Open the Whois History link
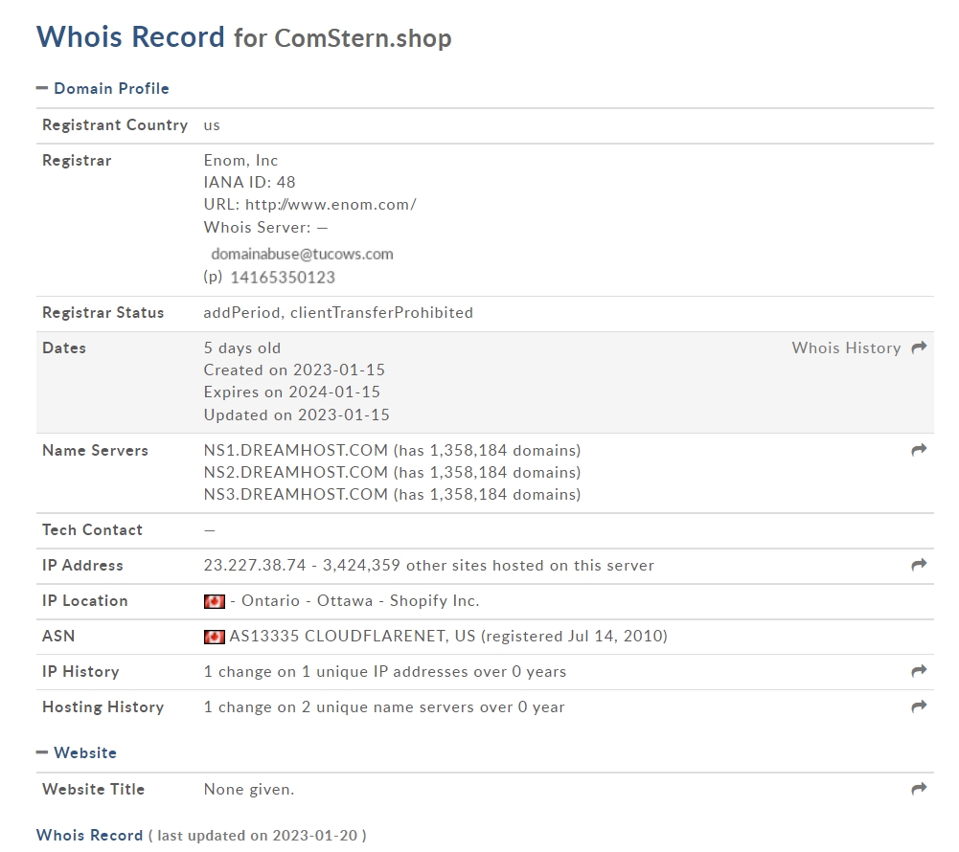This screenshot has height=852, width=959. click(847, 348)
